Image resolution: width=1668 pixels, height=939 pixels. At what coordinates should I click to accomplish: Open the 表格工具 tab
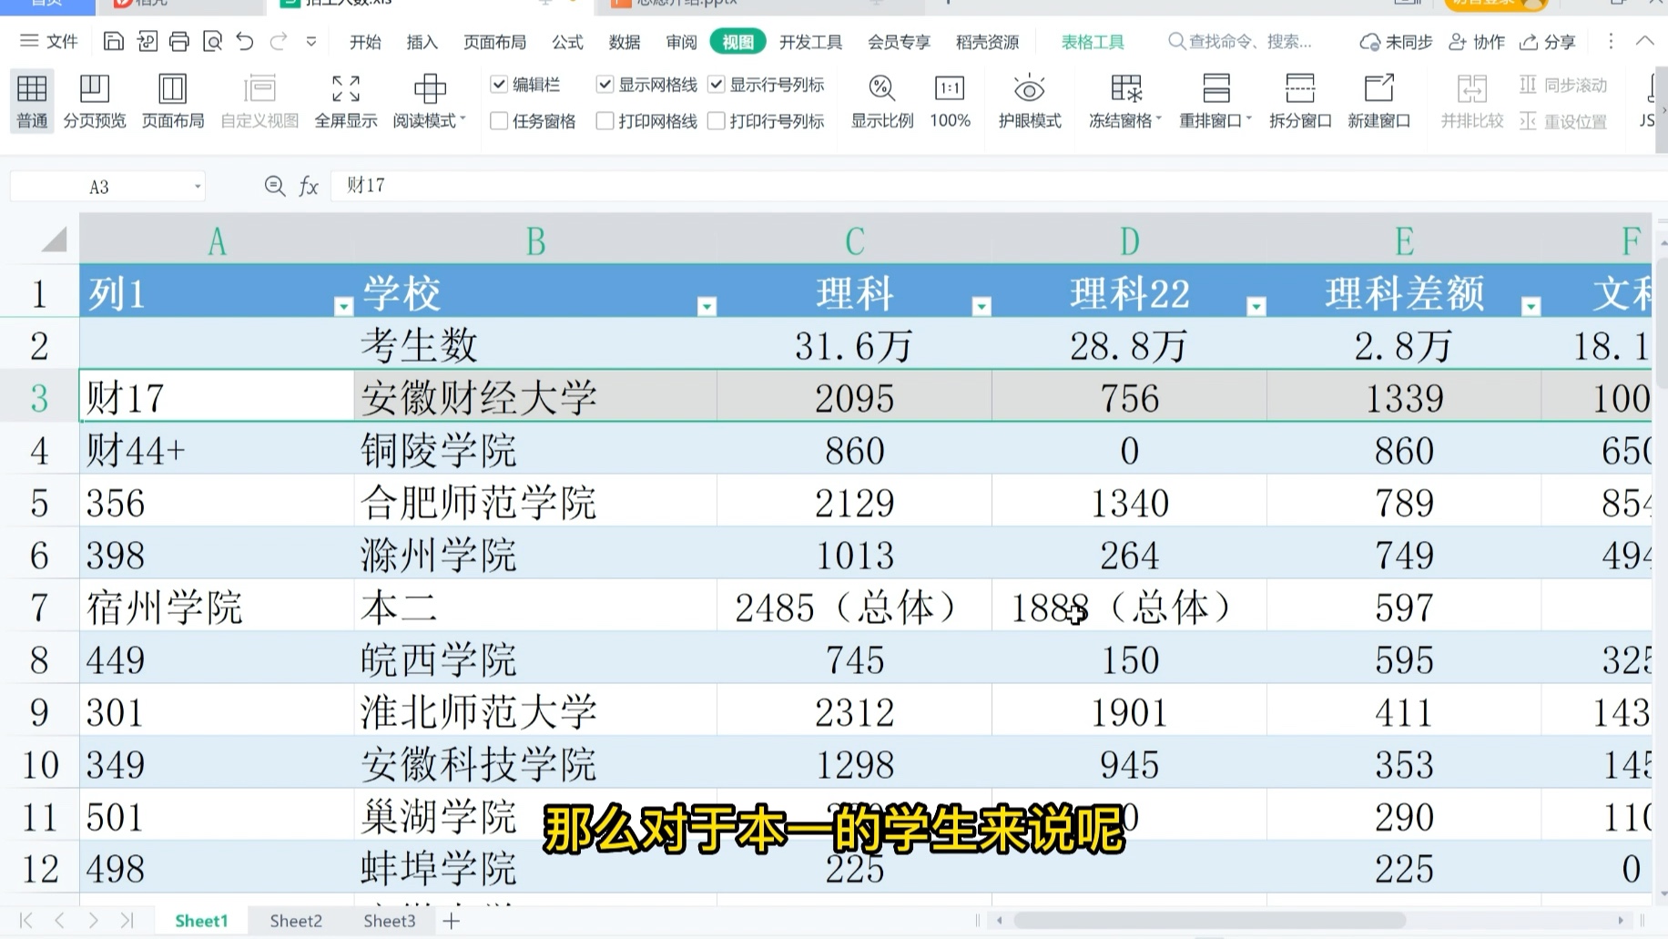click(x=1093, y=42)
